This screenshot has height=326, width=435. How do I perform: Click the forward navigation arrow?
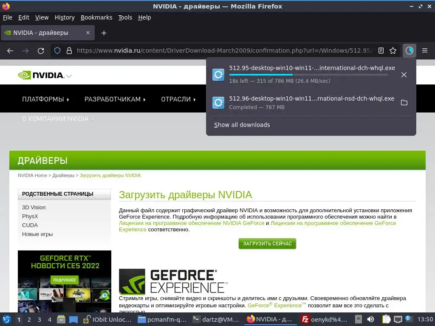tap(25, 51)
